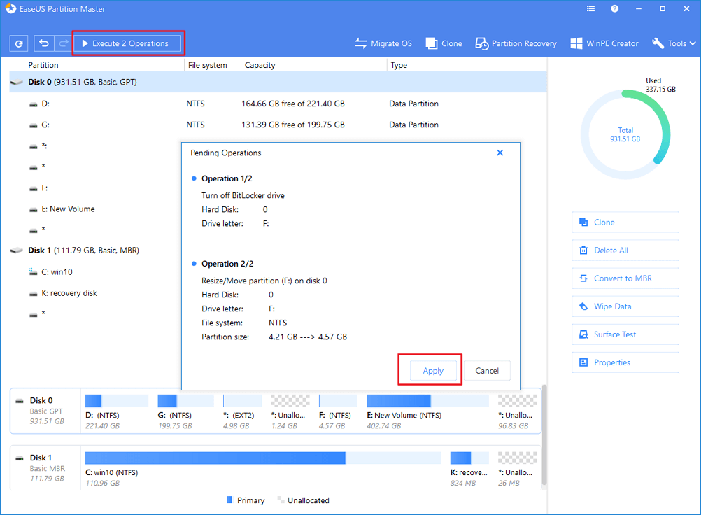Click Clone in the right side panel
701x515 pixels.
point(625,223)
